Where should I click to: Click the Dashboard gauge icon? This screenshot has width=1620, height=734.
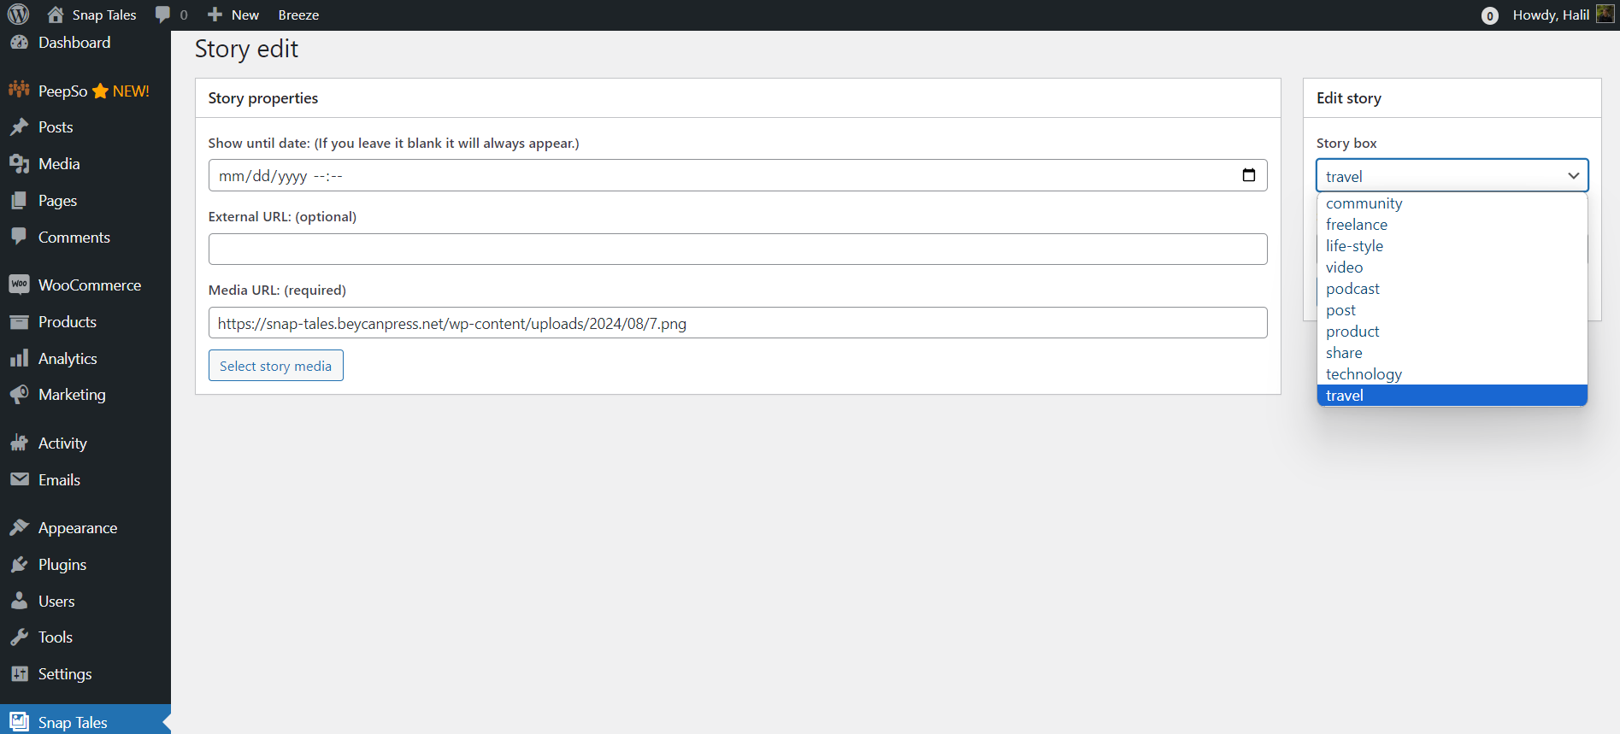coord(19,43)
